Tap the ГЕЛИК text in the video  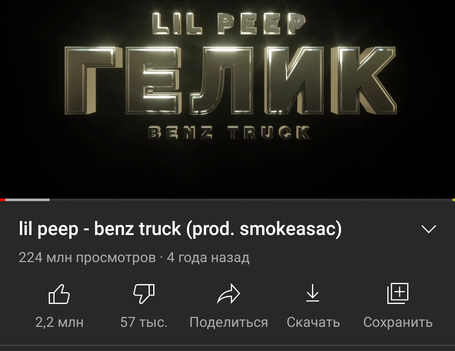point(230,80)
